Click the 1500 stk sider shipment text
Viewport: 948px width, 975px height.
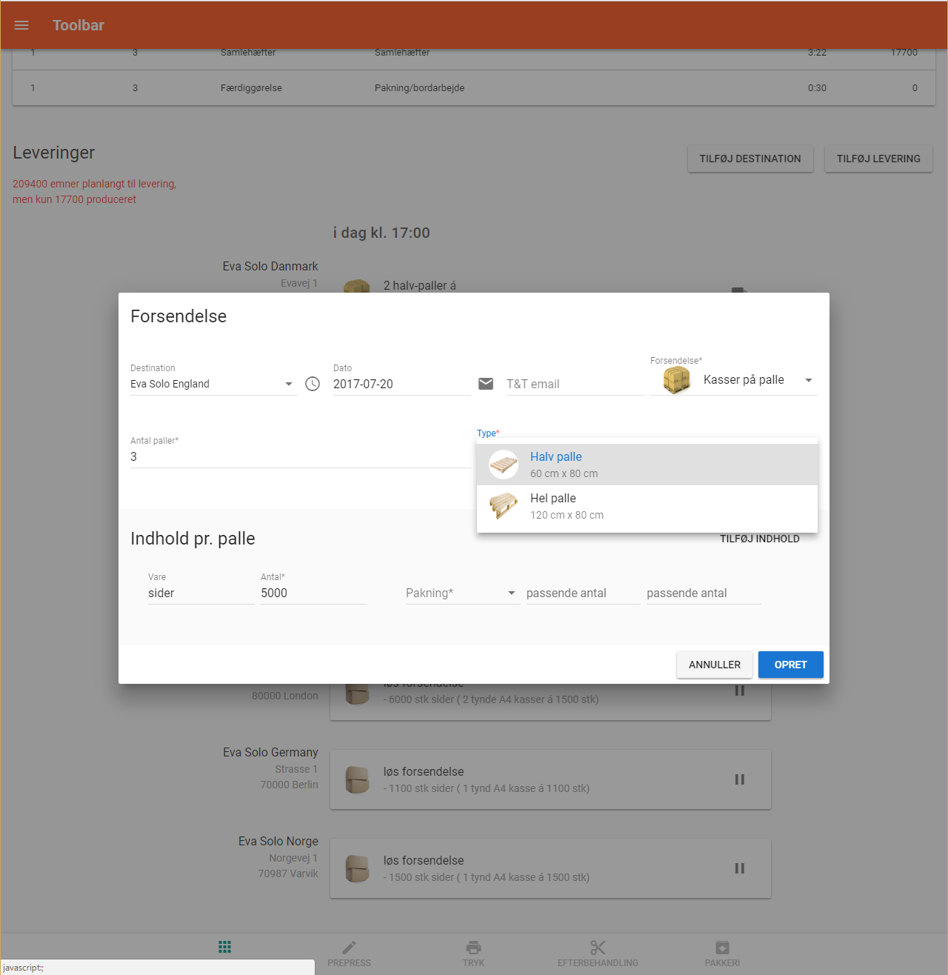[x=487, y=877]
